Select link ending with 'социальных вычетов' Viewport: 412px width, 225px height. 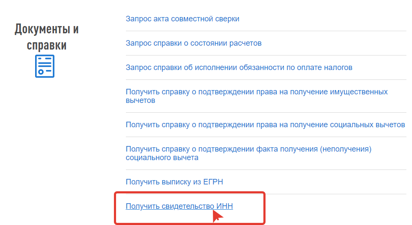(x=265, y=125)
